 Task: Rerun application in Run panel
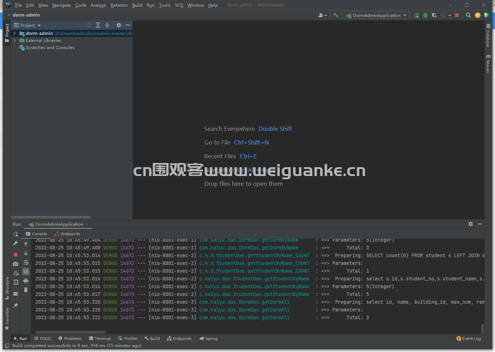(16, 234)
